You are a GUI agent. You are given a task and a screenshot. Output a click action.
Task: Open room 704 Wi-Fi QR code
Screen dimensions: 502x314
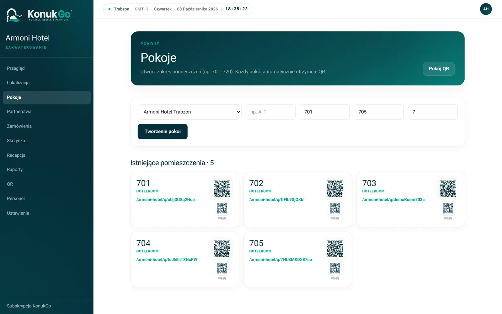tap(222, 268)
